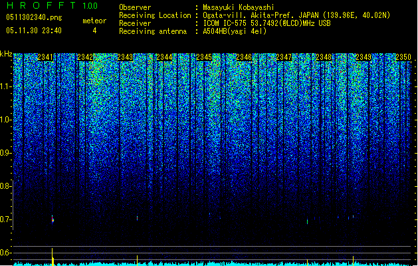Click the meteor count value 4
The image size is (418, 266).
coord(94,31)
